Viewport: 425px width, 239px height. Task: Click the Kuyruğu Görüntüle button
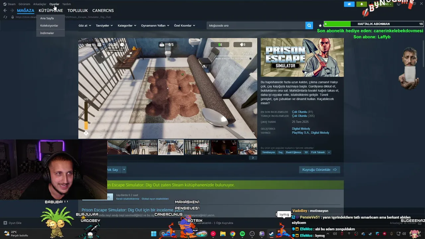[x=319, y=170]
